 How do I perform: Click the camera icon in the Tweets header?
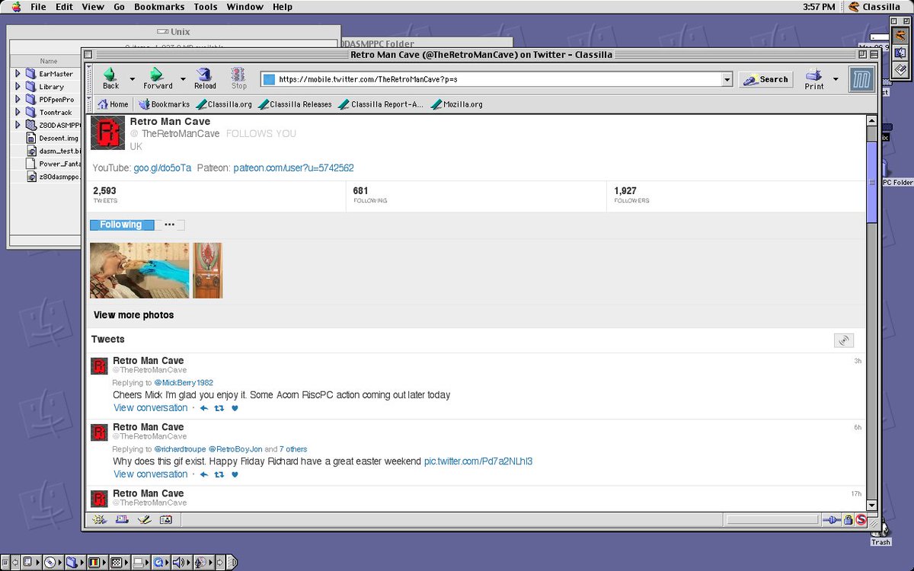pyautogui.click(x=844, y=340)
